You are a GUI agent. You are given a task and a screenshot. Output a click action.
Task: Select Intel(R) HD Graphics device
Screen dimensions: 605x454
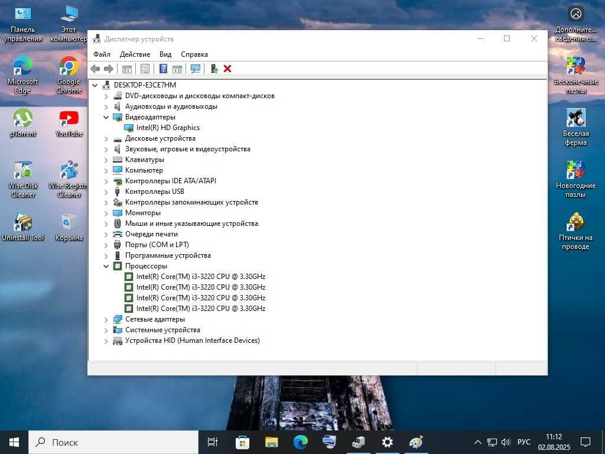[x=168, y=128]
